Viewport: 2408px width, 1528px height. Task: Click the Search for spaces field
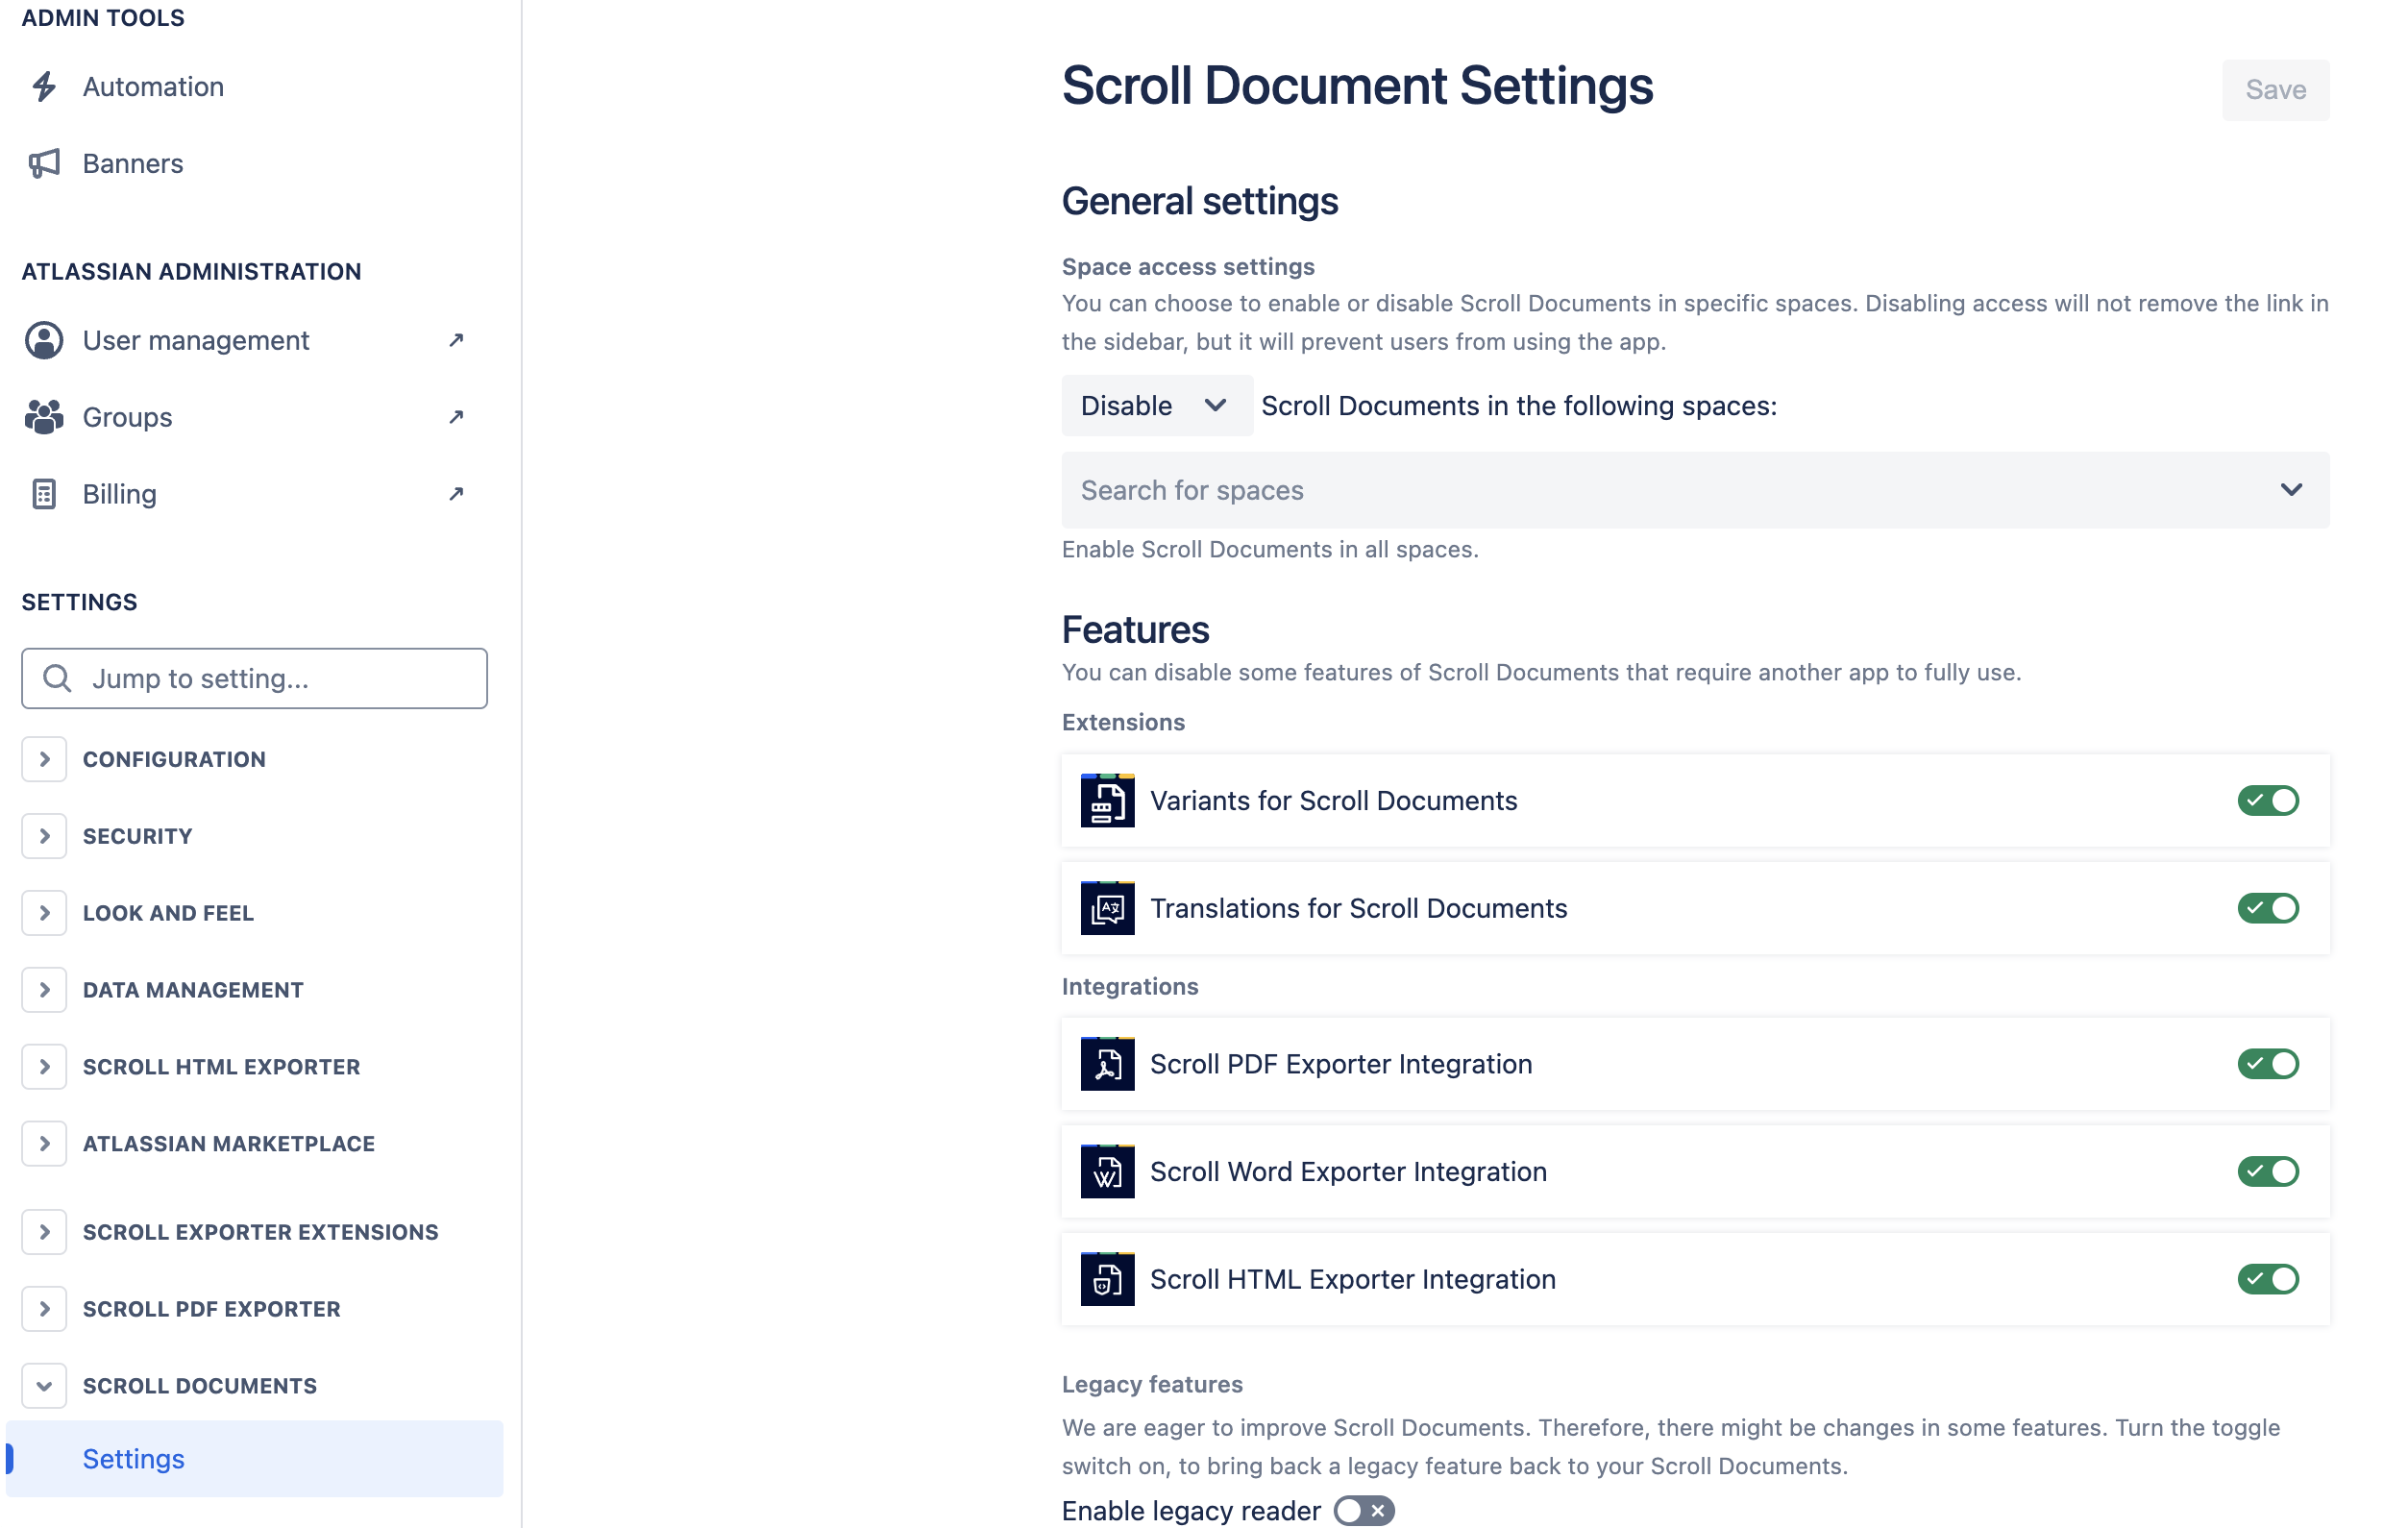click(1600, 490)
